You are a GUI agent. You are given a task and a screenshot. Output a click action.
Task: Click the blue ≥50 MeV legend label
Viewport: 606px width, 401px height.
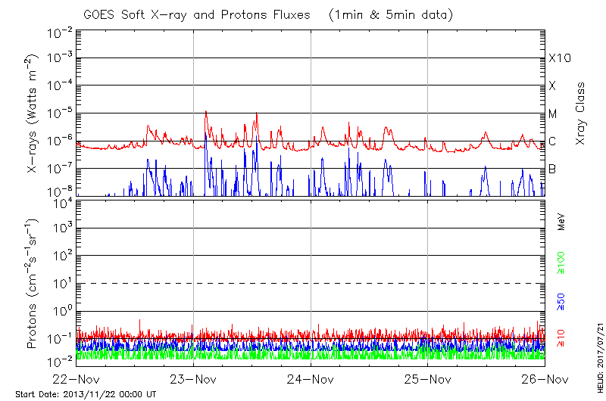click(x=561, y=300)
